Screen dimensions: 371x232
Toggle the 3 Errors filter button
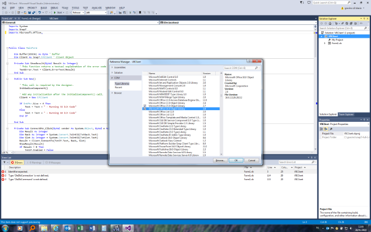click(x=17, y=163)
